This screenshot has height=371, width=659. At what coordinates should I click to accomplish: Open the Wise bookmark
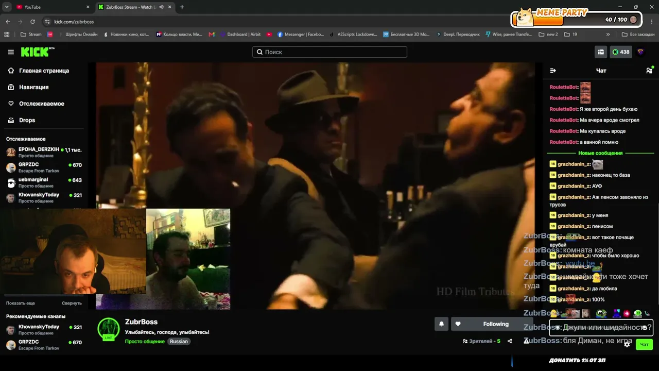tap(509, 35)
